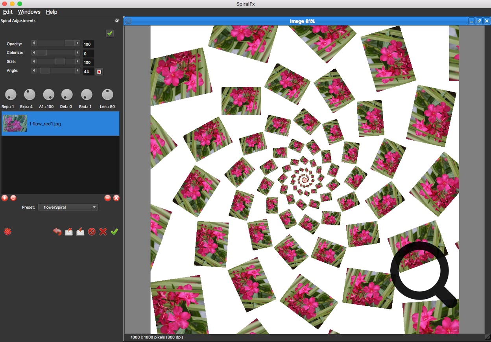Viewport: 491px width, 342px height.
Task: Minimize the Image window
Action: (x=471, y=21)
